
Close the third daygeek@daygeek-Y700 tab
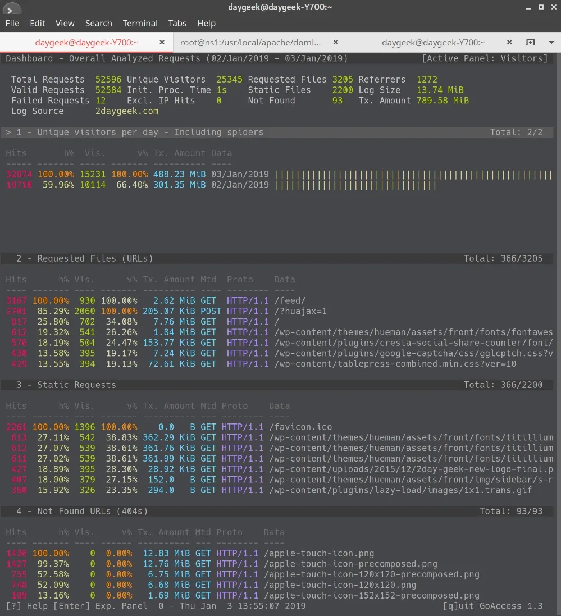509,43
